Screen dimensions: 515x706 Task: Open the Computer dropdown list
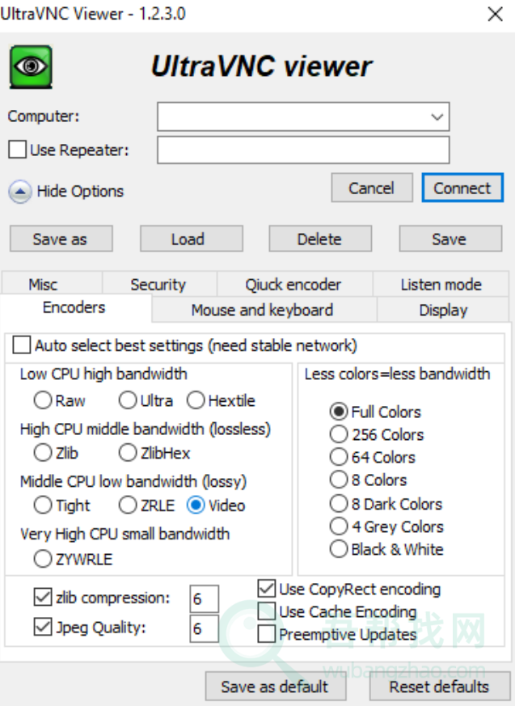tap(437, 117)
